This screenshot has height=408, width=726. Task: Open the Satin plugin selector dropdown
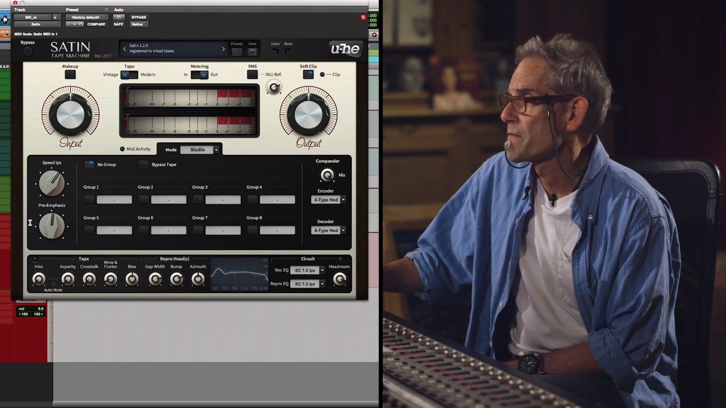[x=37, y=24]
